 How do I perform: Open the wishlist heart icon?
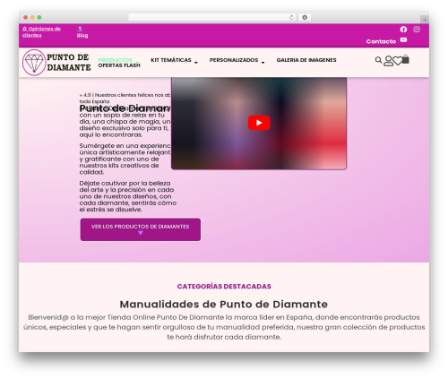[x=398, y=61]
